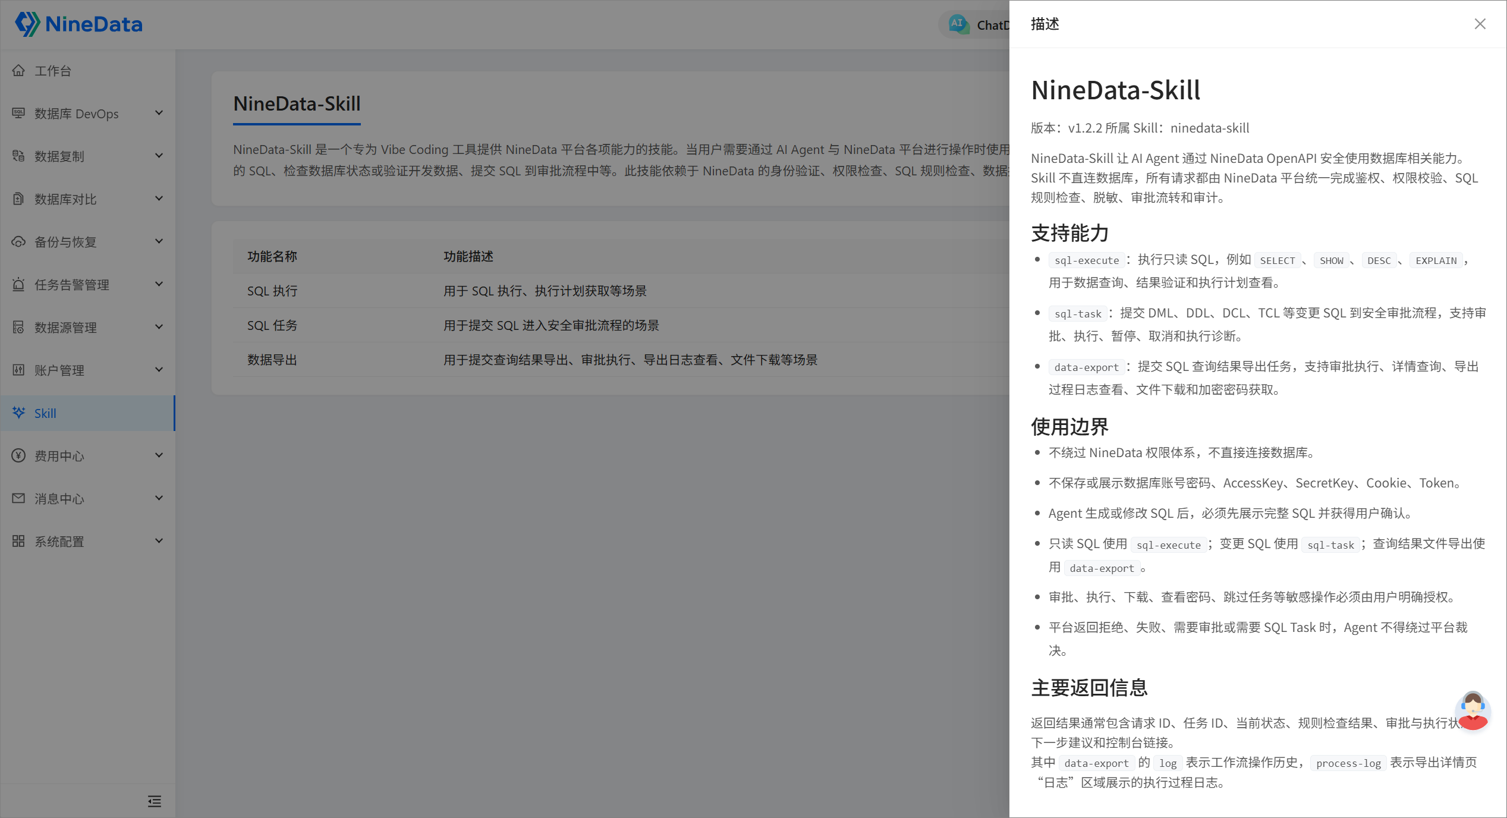Click the 功能名称 column header
Image resolution: width=1507 pixels, height=818 pixels.
click(x=272, y=256)
